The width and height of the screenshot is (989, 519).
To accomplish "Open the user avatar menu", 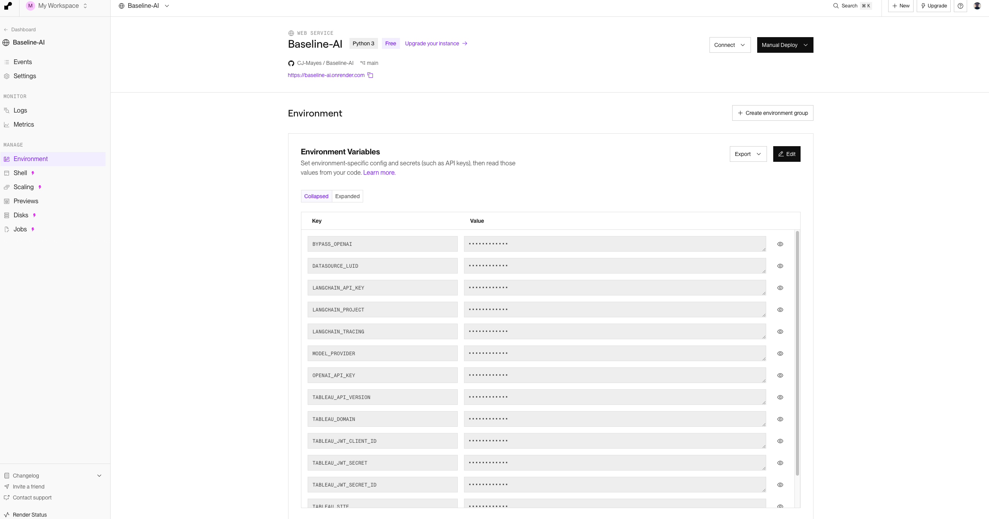I will pos(977,6).
